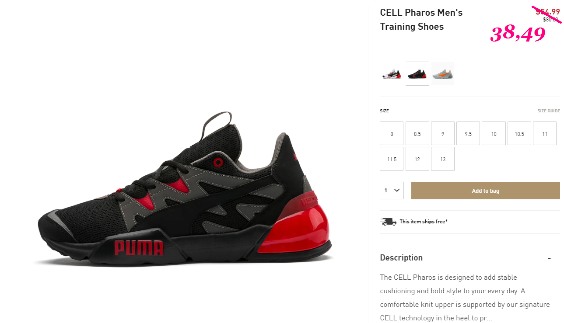Choose shoe size 11
The width and height of the screenshot is (564, 323).
tap(545, 133)
